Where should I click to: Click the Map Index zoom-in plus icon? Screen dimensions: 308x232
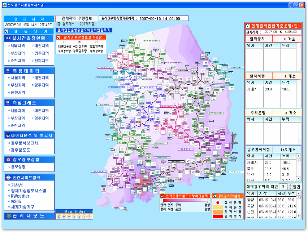(x=64, y=217)
